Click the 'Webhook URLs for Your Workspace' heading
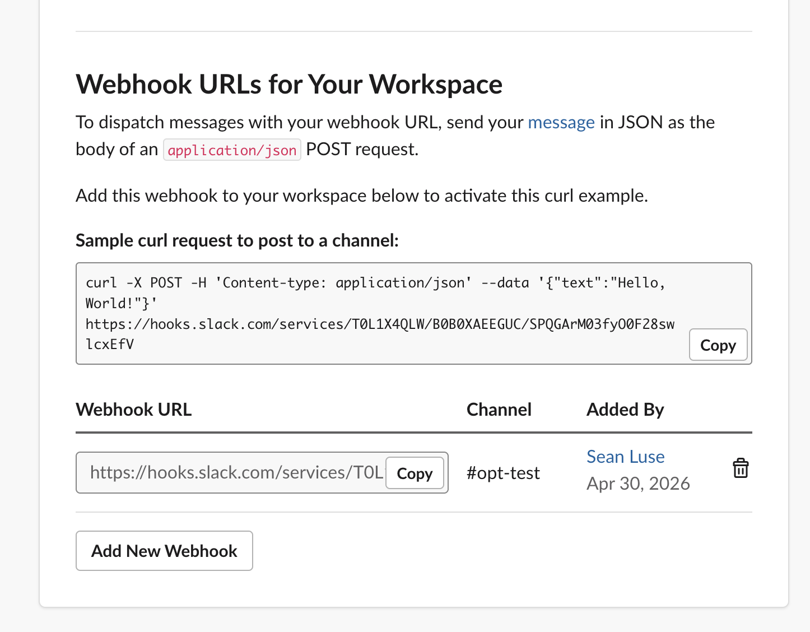The width and height of the screenshot is (810, 632). [289, 85]
